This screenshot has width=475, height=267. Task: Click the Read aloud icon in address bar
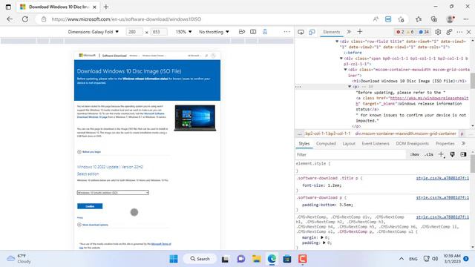click(x=376, y=19)
